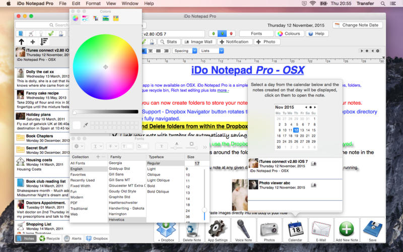
Task: Open the strikethrough dropdown in Fonts panel
Action: click(x=112, y=146)
